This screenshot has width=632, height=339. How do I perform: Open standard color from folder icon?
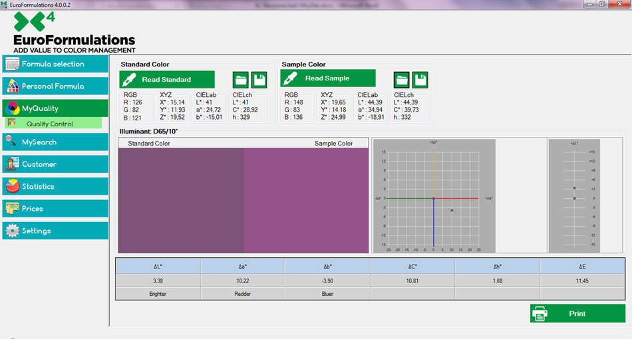241,80
